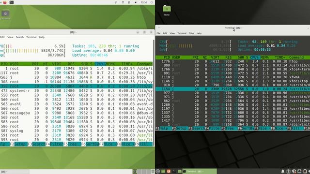
Task: Click F1 Help in right htop footer
Action: tap(164, 129)
